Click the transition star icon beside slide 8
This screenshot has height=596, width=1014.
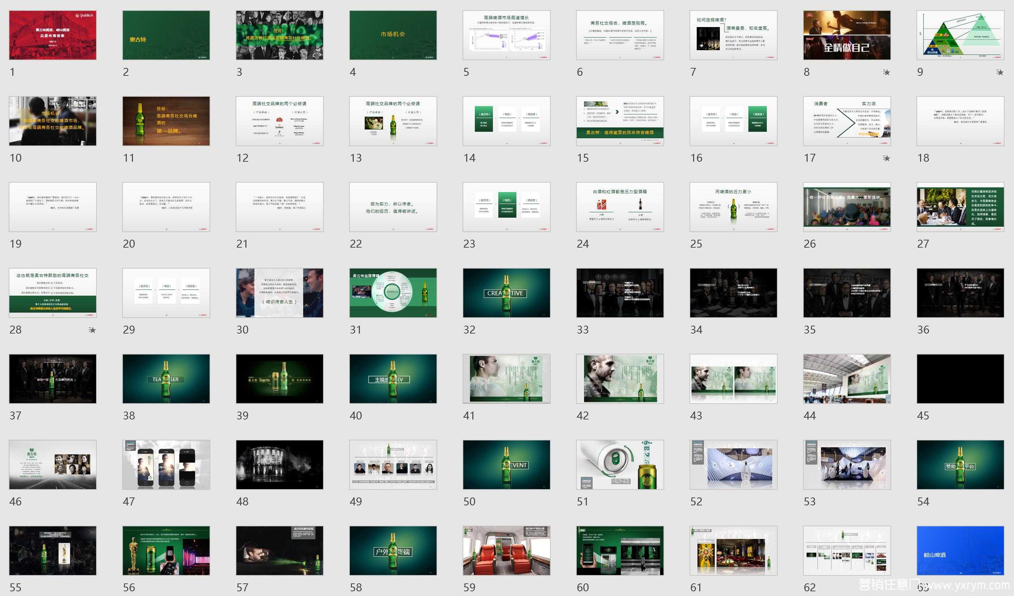886,72
